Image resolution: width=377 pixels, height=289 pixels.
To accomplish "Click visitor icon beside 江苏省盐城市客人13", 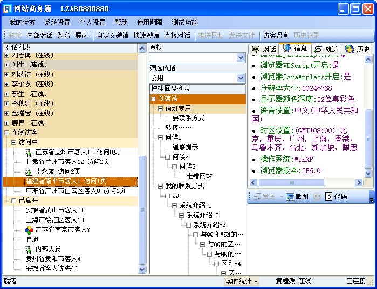I will pos(29,152).
